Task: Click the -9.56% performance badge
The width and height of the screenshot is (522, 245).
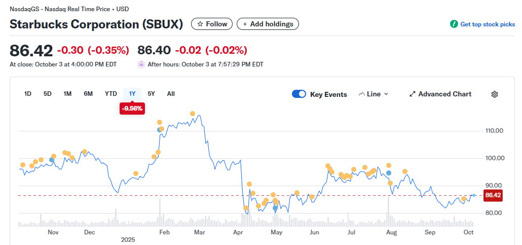Action: pos(132,109)
